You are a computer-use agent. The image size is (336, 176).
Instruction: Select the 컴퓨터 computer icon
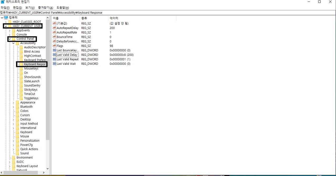(6, 17)
